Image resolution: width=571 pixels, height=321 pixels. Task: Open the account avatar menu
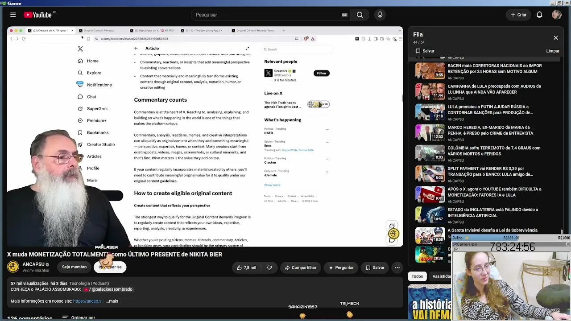(556, 15)
